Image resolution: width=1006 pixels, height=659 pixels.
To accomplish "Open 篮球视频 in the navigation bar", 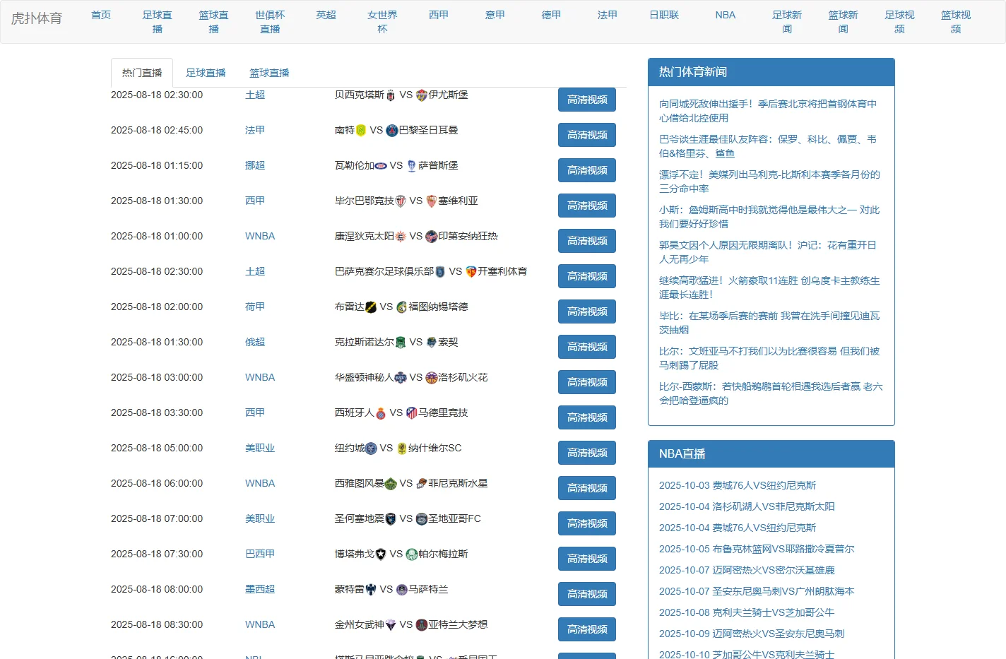I will [x=956, y=22].
